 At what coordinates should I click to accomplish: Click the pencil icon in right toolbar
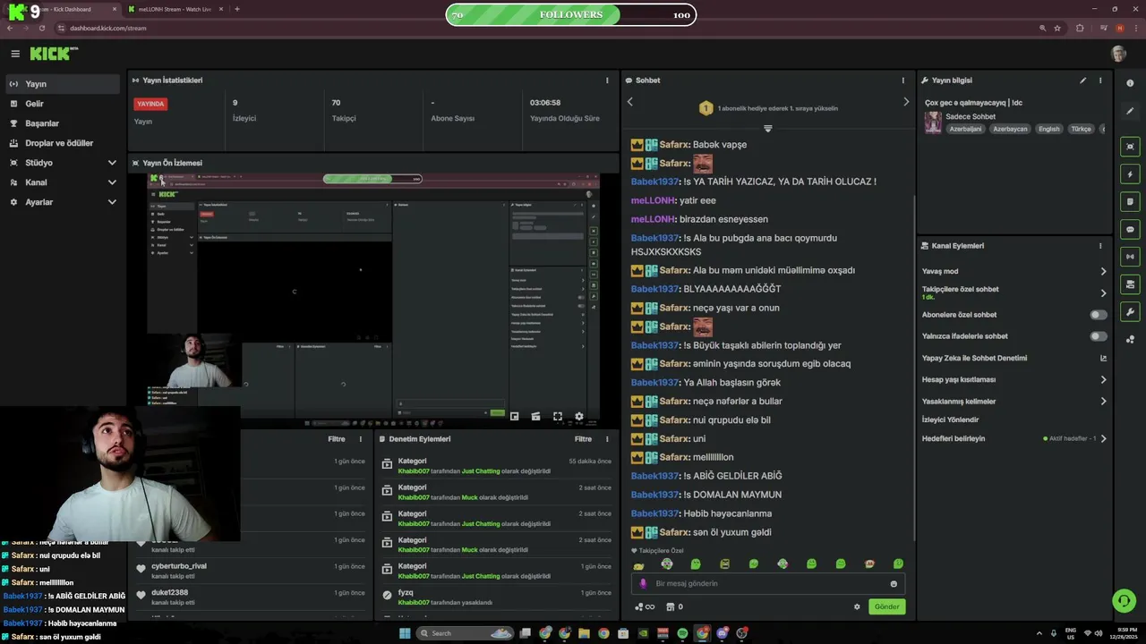(x=1130, y=111)
